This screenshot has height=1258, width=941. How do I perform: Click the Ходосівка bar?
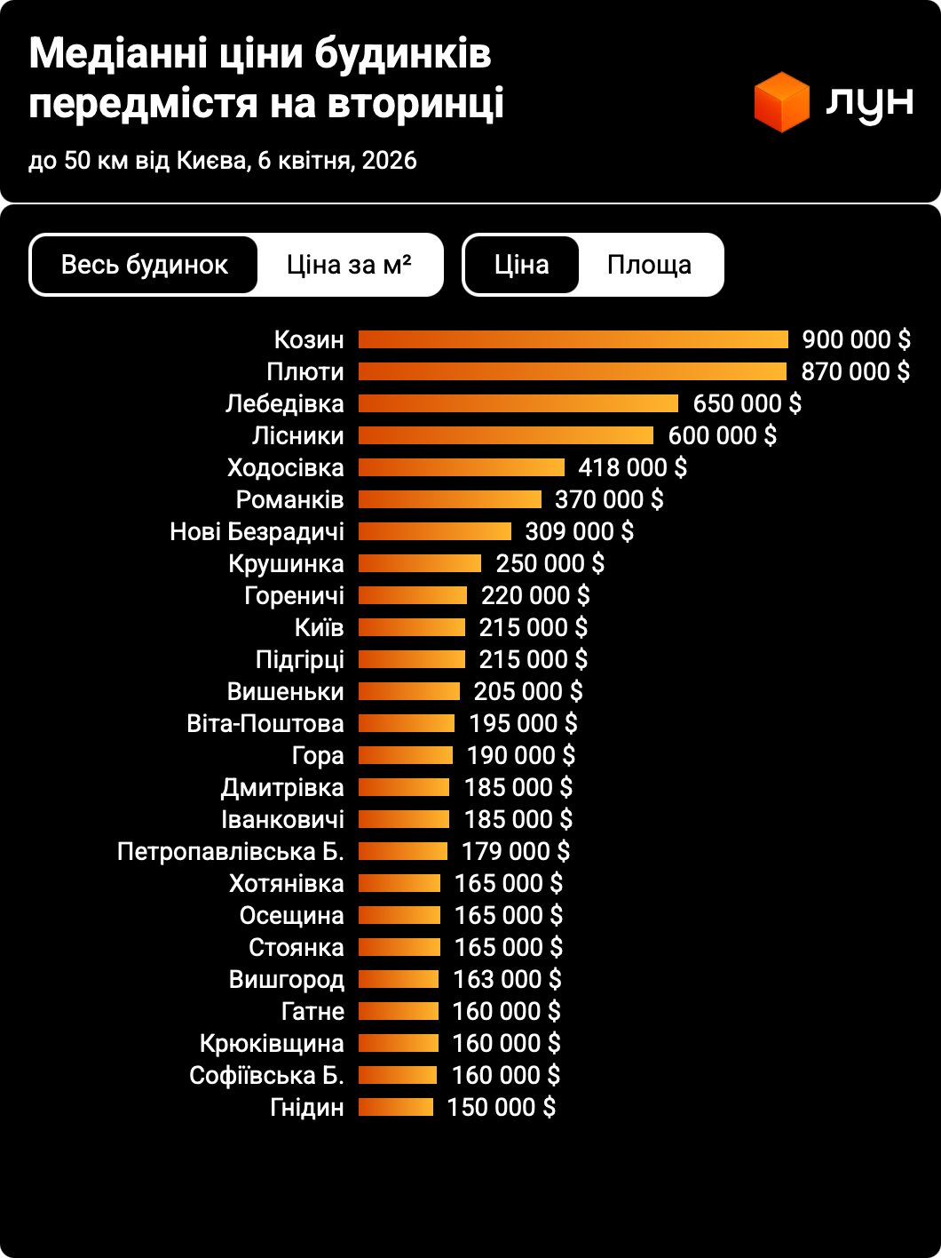point(461,467)
